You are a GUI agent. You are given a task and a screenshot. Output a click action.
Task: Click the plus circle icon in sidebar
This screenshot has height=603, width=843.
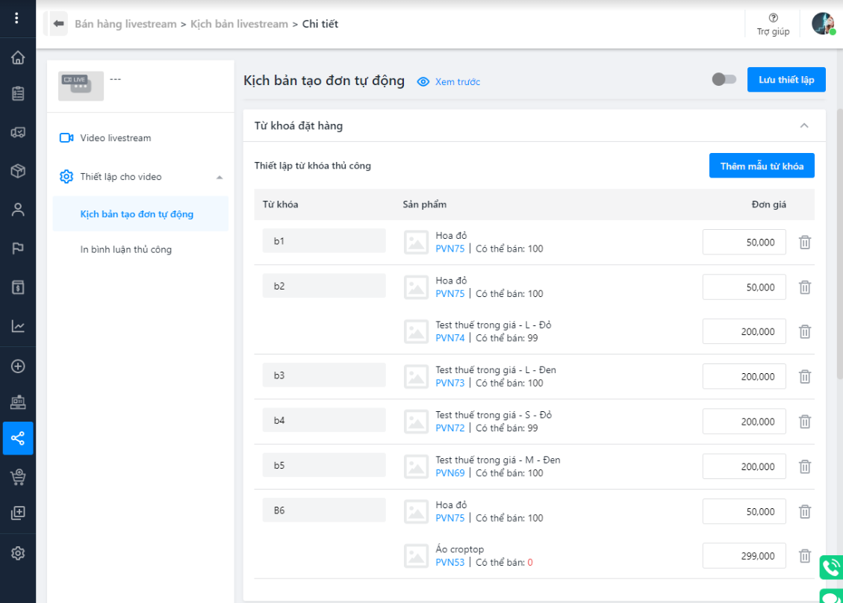tap(18, 366)
